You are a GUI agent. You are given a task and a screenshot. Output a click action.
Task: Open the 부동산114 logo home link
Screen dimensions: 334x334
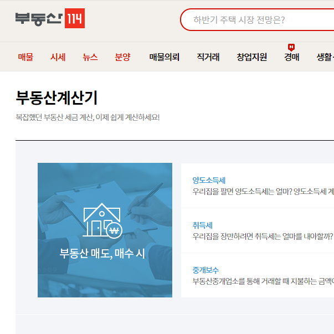click(50, 18)
